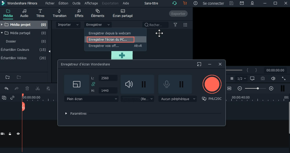Click Se connecter to sign in

[213, 3]
